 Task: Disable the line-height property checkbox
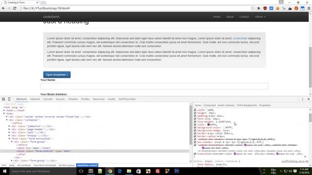[195, 122]
